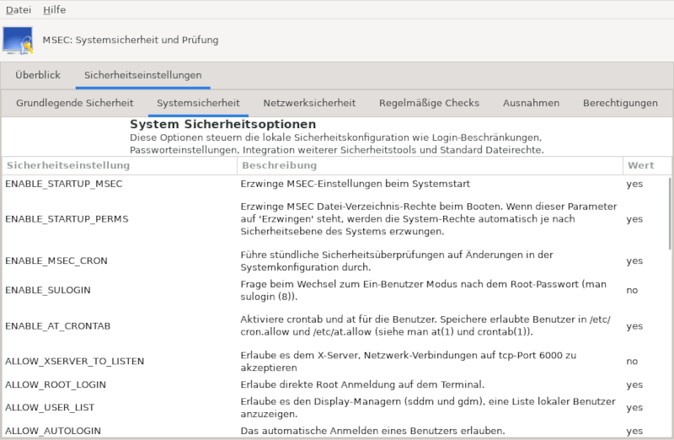This screenshot has width=674, height=440.
Task: Sort by the Sicherheitseinstellung column header
Action: [120, 165]
